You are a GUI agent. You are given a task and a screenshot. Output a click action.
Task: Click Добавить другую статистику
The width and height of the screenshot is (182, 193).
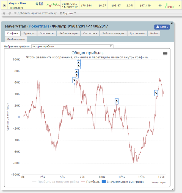tap(35, 13)
